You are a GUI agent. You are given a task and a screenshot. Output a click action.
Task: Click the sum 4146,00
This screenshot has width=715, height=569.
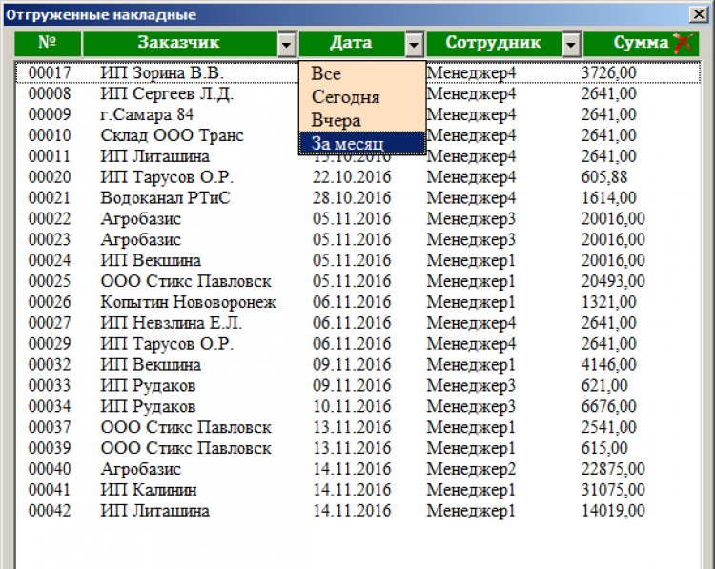[609, 365]
